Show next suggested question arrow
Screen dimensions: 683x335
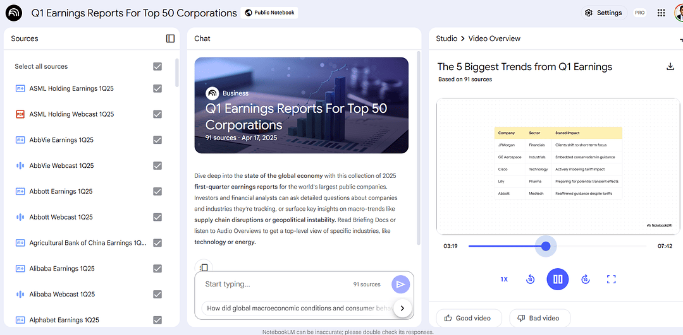coord(402,309)
